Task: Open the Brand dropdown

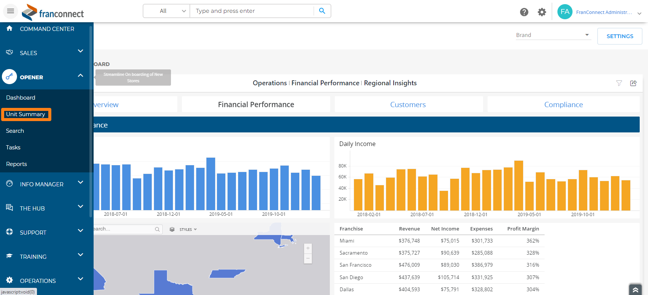Action: (x=553, y=35)
